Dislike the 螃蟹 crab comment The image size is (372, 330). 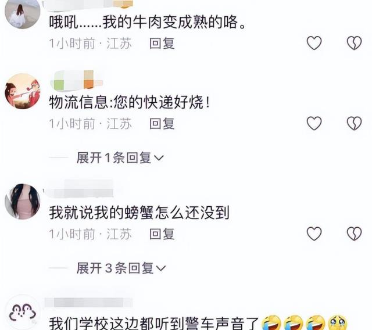pyautogui.click(x=354, y=234)
